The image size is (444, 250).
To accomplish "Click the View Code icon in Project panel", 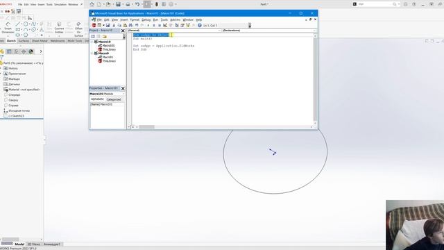I will 93,36.
